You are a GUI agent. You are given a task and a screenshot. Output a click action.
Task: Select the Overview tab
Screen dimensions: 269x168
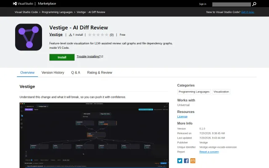tap(27, 73)
